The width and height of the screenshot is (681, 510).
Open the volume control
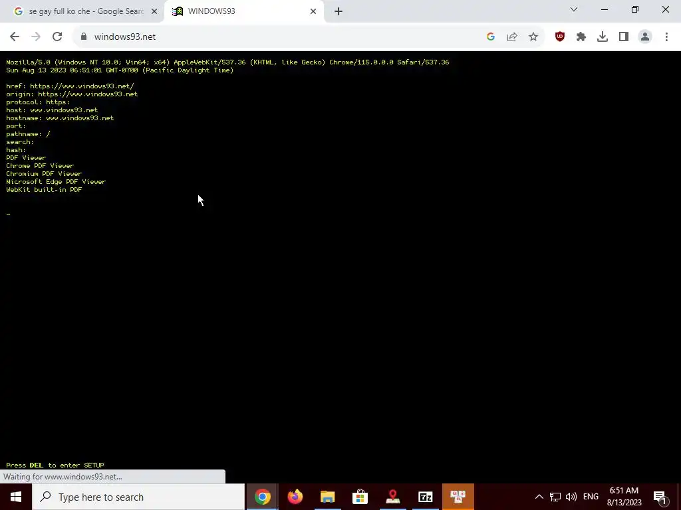(571, 497)
